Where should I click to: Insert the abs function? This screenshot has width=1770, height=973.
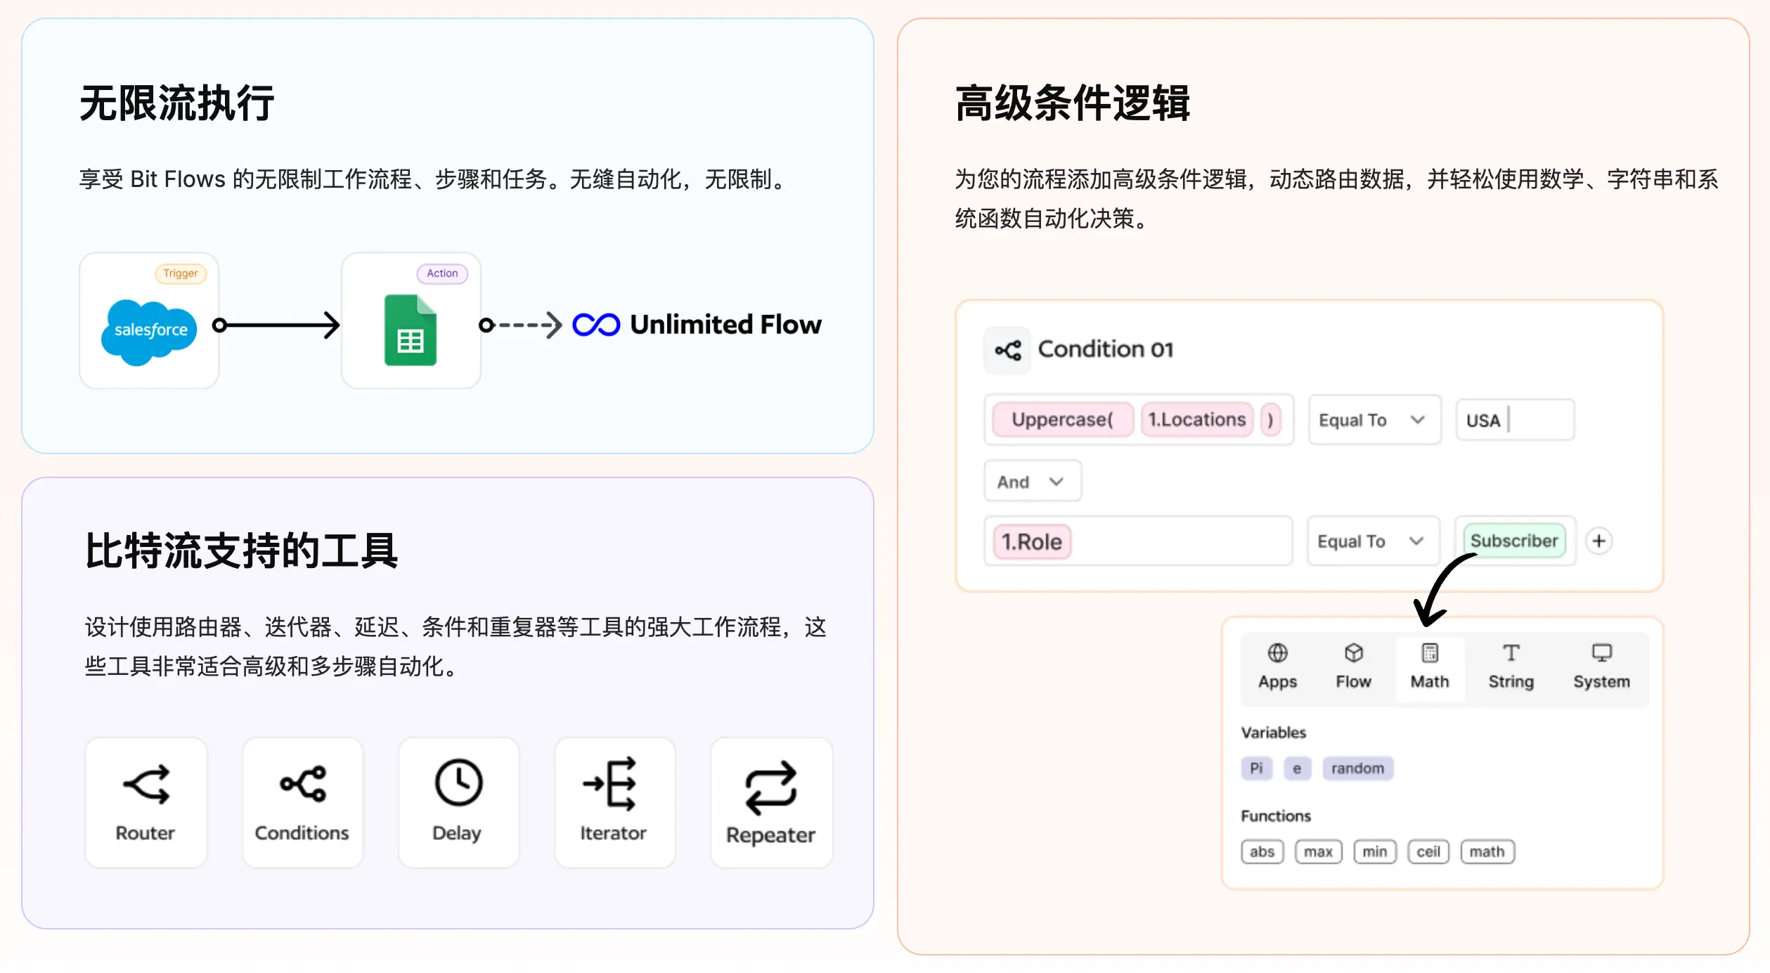1262,851
